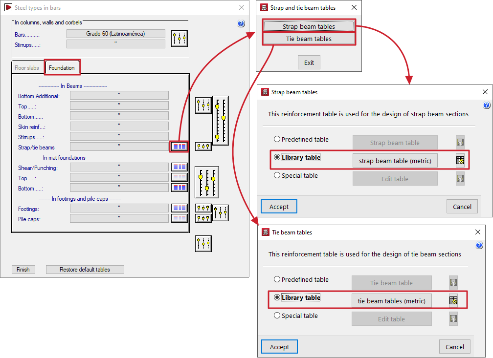Click the Bottom Additional steel field
This screenshot has height=358, width=493.
(119, 96)
